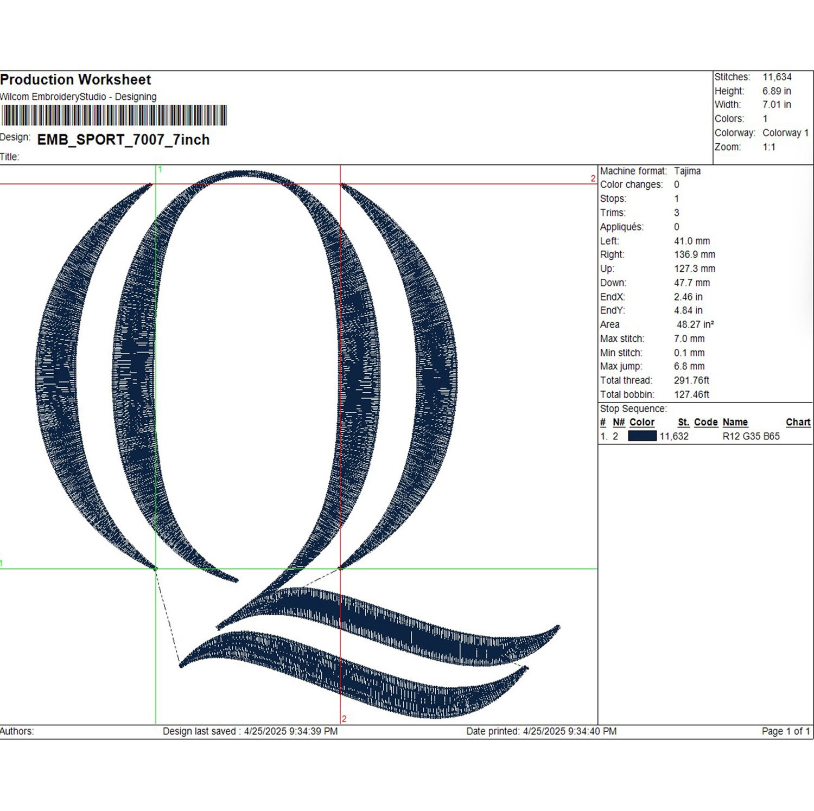Click the St. column header
Screen dimensions: 814x811
point(684,422)
